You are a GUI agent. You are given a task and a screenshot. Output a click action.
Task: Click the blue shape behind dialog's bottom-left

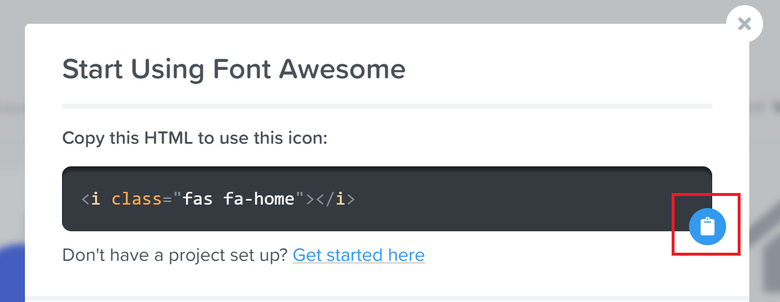12,272
